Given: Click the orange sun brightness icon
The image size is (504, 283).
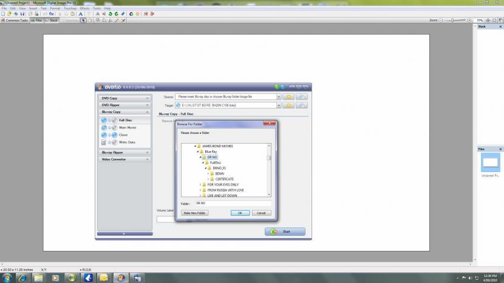Looking at the screenshot, I should click(138, 14).
